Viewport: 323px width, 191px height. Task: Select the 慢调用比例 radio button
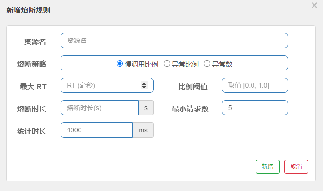(120, 64)
